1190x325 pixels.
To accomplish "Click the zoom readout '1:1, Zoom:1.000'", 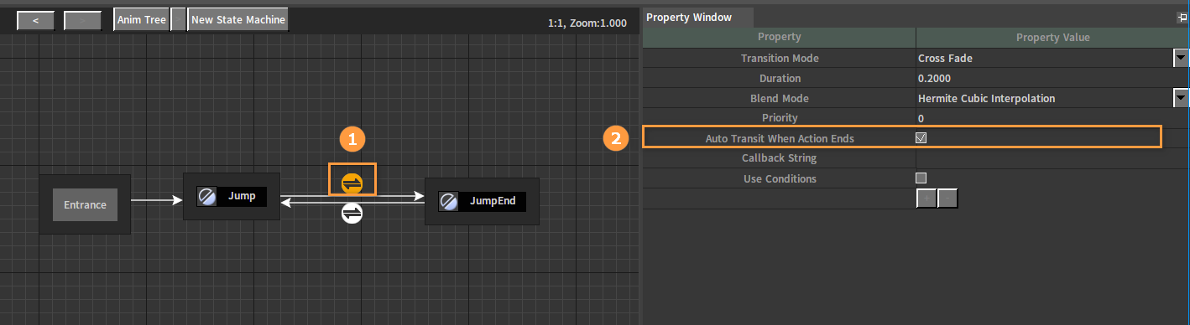I will 587,23.
